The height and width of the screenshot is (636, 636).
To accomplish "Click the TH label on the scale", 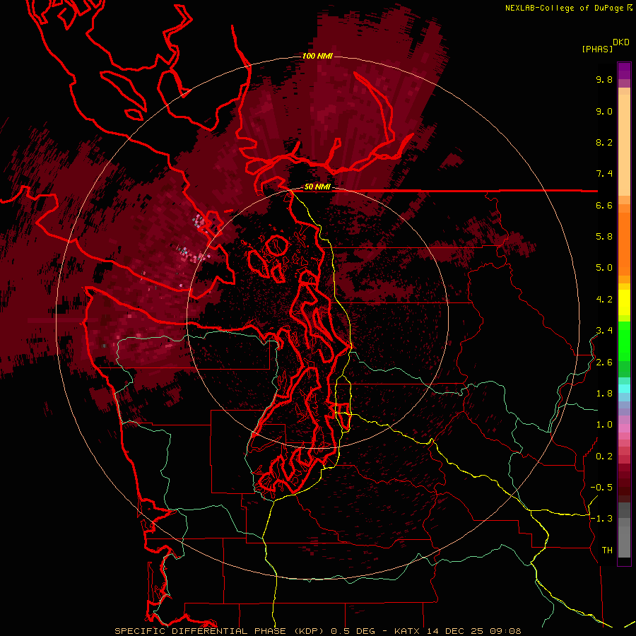I will pyautogui.click(x=607, y=550).
